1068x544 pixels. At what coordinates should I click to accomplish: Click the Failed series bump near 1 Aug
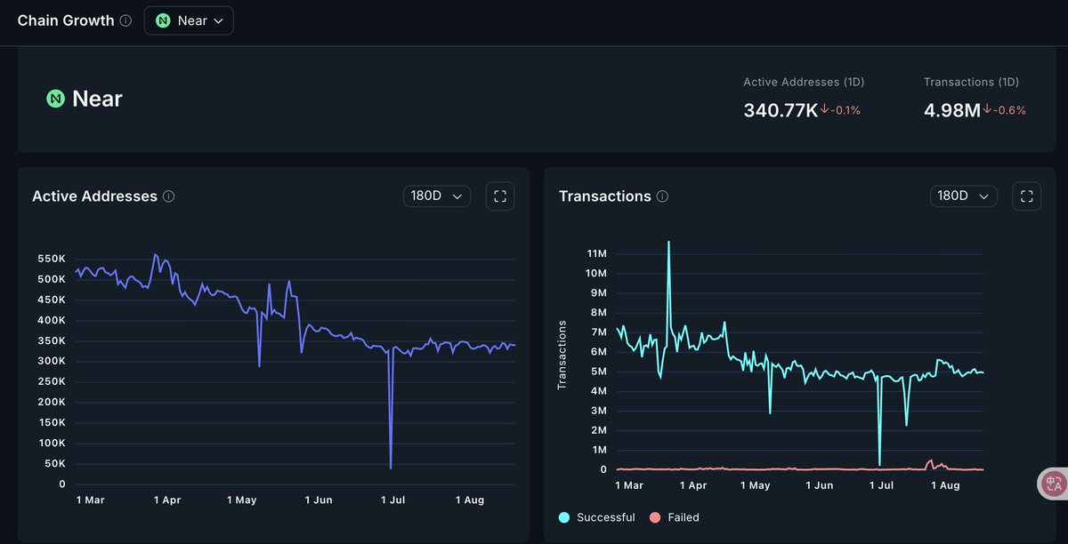(x=931, y=461)
